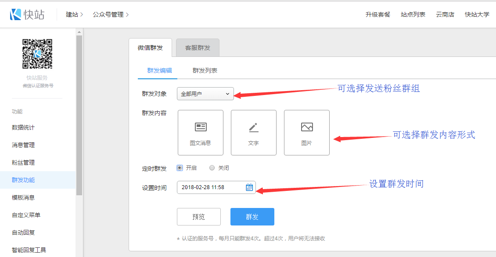Viewport: 496px width, 257px height.
Task: Click the 预览 preview button
Action: click(198, 217)
